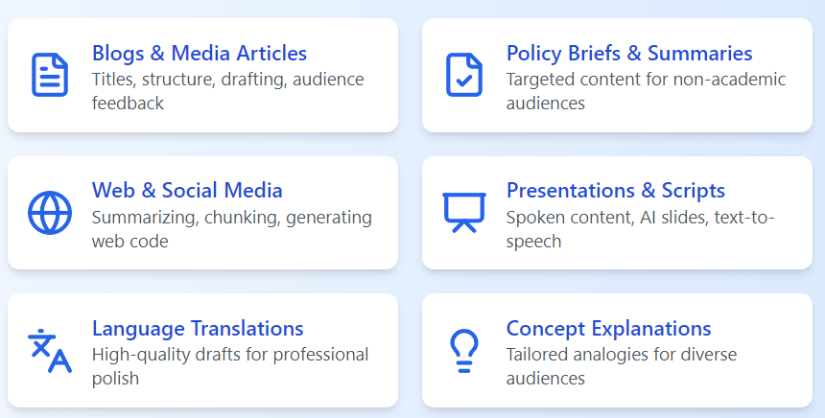
Task: Open the Blogs & Media Articles heading
Action: point(200,53)
